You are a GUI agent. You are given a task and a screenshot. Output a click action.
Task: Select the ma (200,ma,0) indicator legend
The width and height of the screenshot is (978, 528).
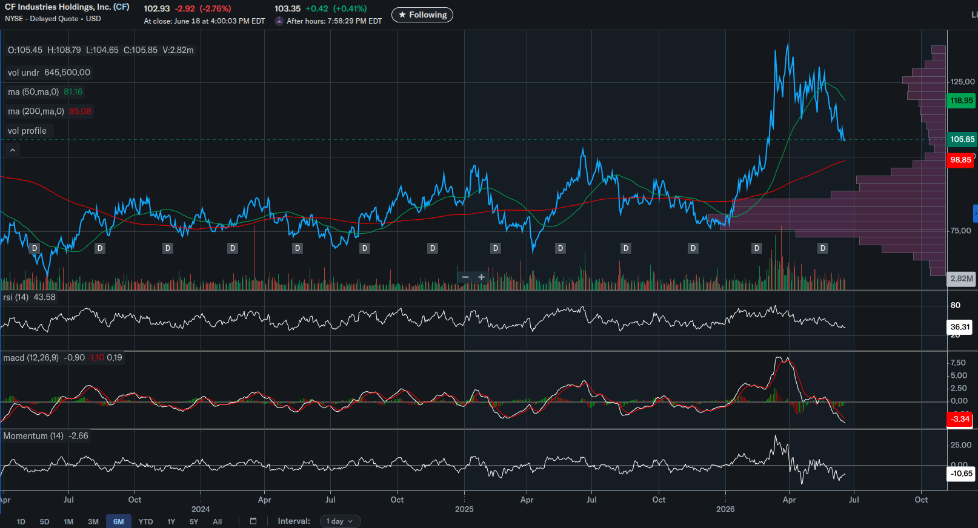tap(36, 111)
